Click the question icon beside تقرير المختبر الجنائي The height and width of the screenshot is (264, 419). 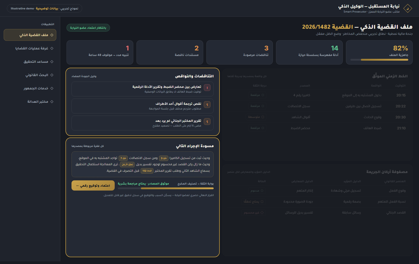[x=207, y=122]
